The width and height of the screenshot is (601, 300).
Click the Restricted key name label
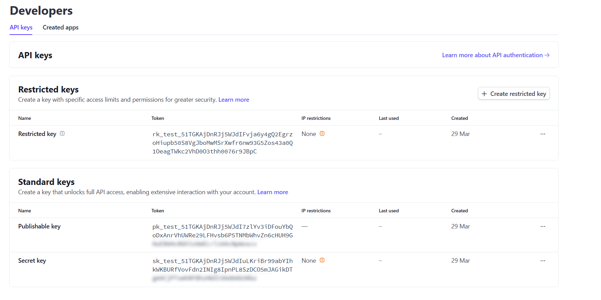coord(37,134)
